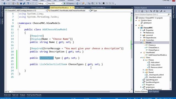
Task: Open the Output panel tab
Action: coord(23,95)
